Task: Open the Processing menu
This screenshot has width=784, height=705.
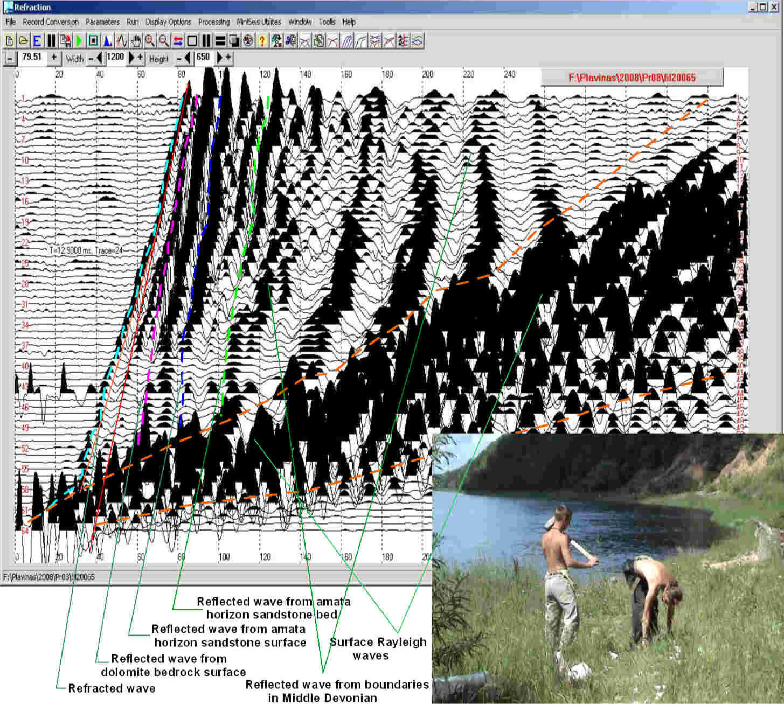Action: tap(213, 22)
